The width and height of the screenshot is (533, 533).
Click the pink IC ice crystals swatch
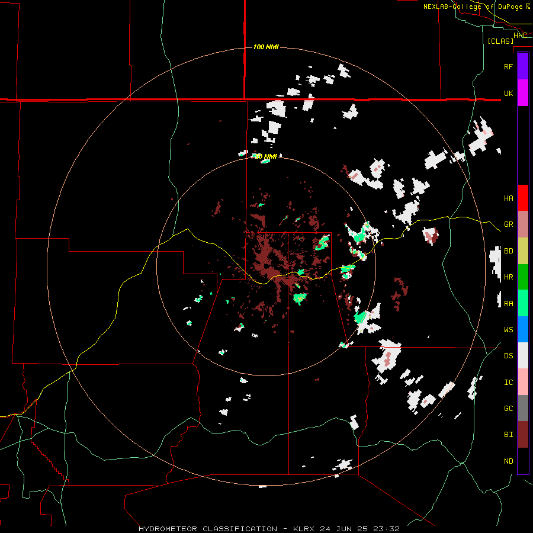(523, 382)
